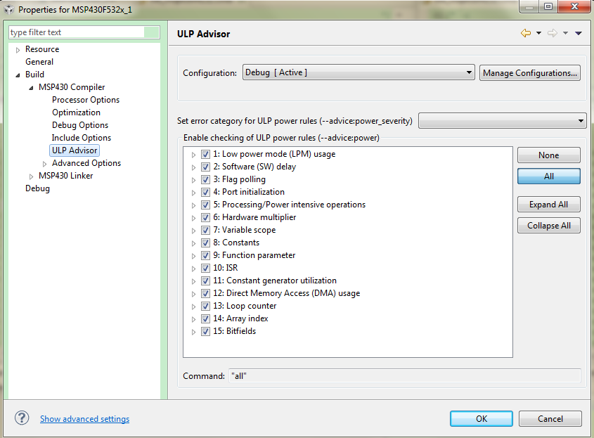Screen dimensions: 594x438
Task: Select Include Options in the tree
Action: coord(82,138)
